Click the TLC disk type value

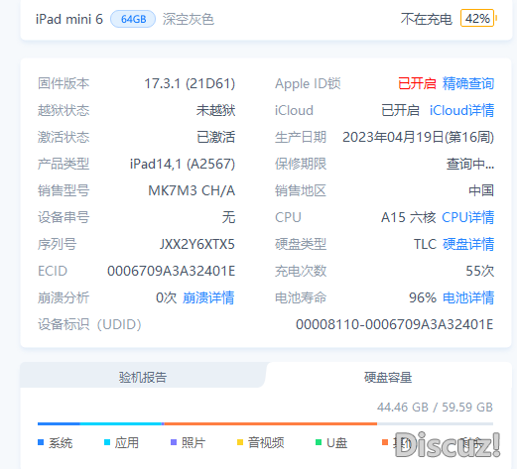click(426, 244)
